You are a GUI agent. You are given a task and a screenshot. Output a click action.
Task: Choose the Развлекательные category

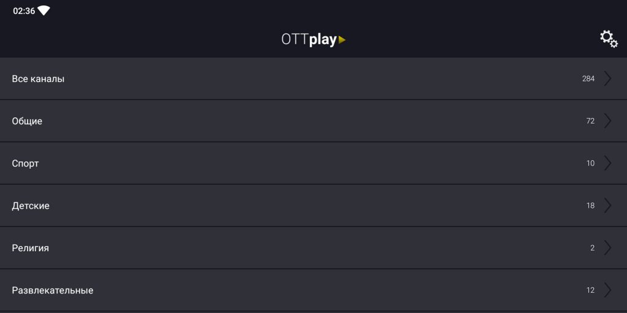[x=313, y=290]
